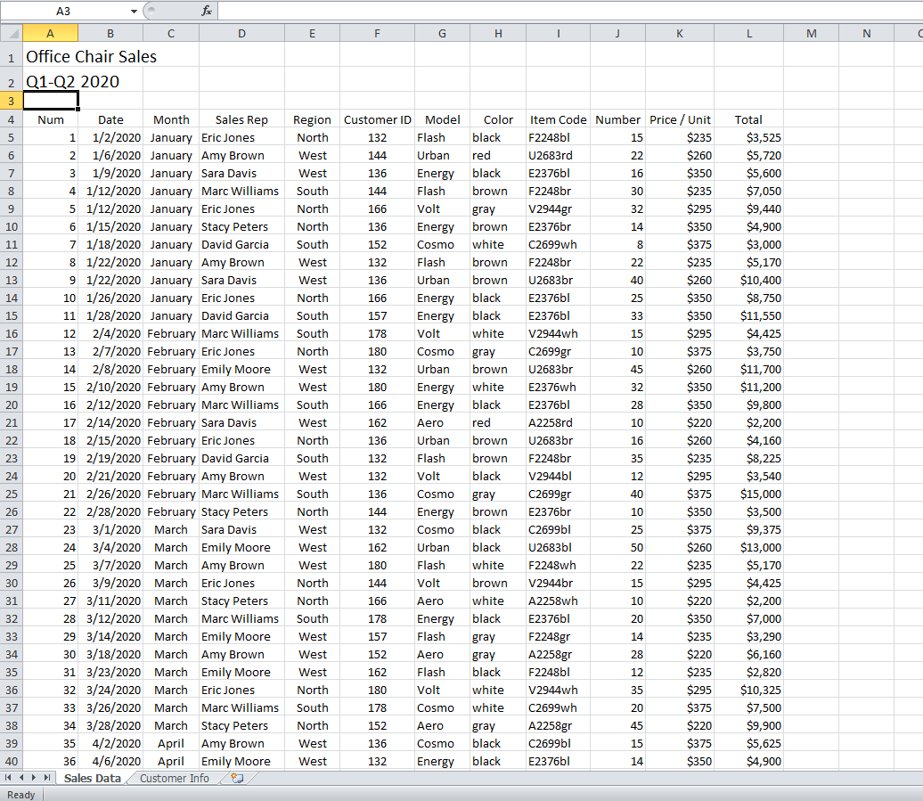The width and height of the screenshot is (923, 801).
Task: Select column A header
Action: click(51, 34)
